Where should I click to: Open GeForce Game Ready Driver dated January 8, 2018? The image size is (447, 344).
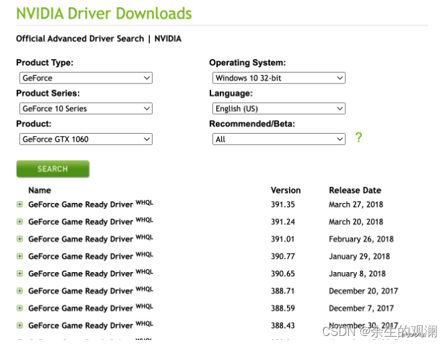pos(91,273)
